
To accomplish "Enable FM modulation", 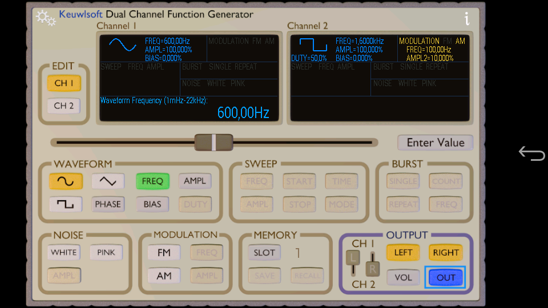I will 164,253.
